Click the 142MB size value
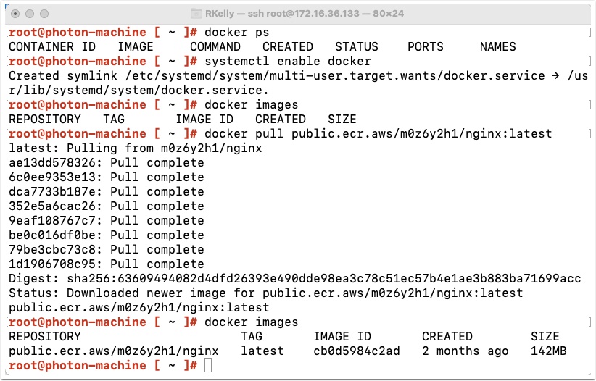 click(548, 351)
